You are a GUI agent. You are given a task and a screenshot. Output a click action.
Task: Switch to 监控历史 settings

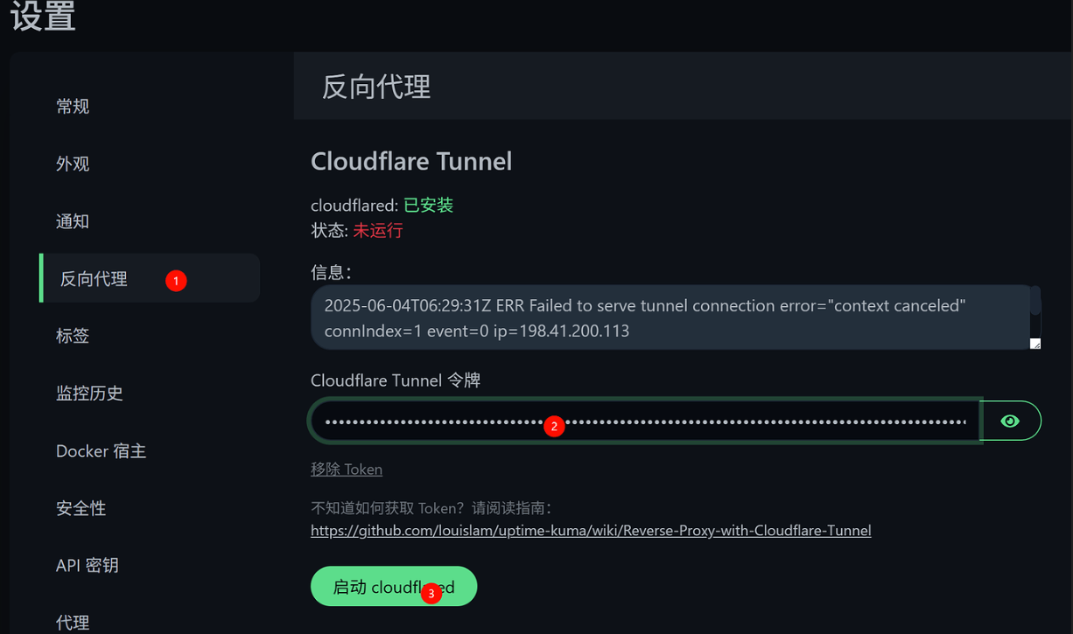click(89, 394)
